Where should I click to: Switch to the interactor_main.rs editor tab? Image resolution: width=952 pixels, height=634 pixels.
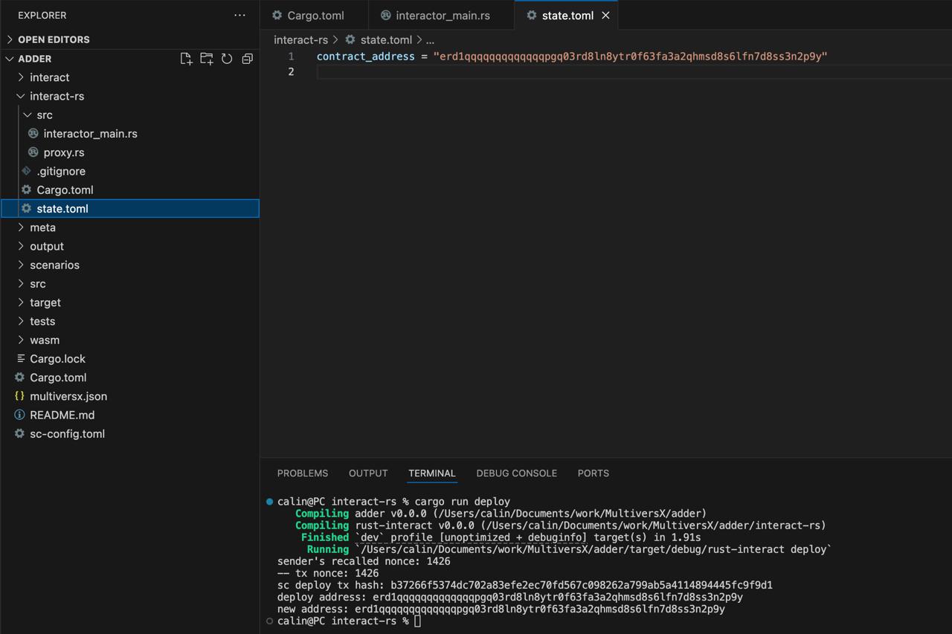442,16
